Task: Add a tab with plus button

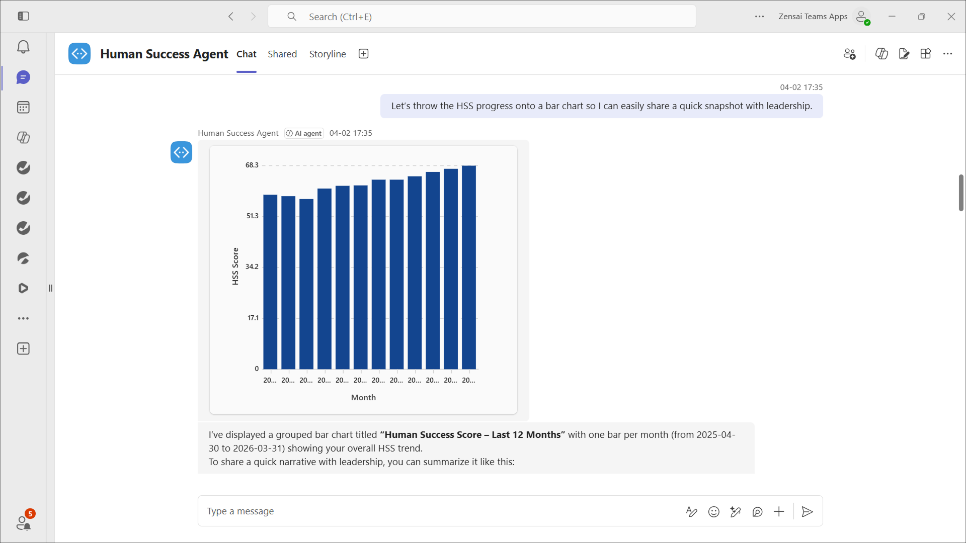Action: coord(363,54)
